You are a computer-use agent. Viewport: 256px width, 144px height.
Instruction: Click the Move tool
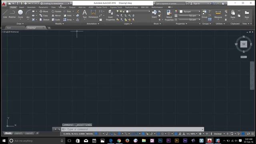(44, 12)
